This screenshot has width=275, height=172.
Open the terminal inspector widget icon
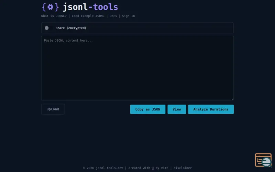(263, 160)
